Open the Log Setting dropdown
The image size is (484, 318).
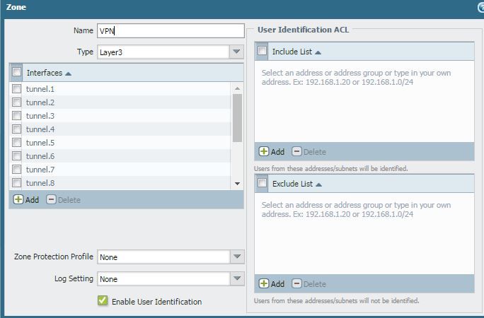pyautogui.click(x=237, y=279)
